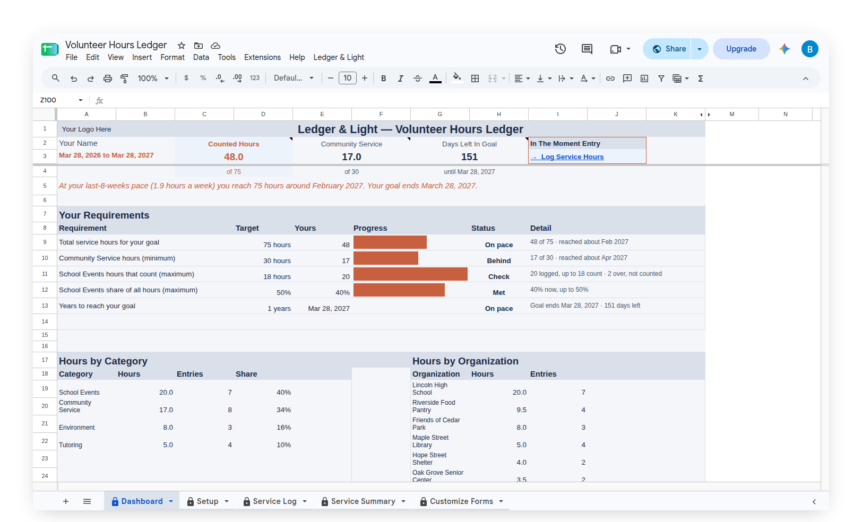This screenshot has width=862, height=522.
Task: Create a filter with the funnel icon
Action: point(661,79)
